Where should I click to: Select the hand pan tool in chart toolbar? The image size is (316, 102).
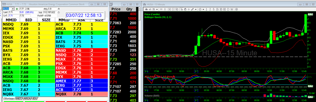click(185, 9)
